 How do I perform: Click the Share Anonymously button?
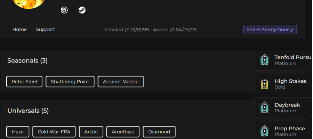pos(270,30)
